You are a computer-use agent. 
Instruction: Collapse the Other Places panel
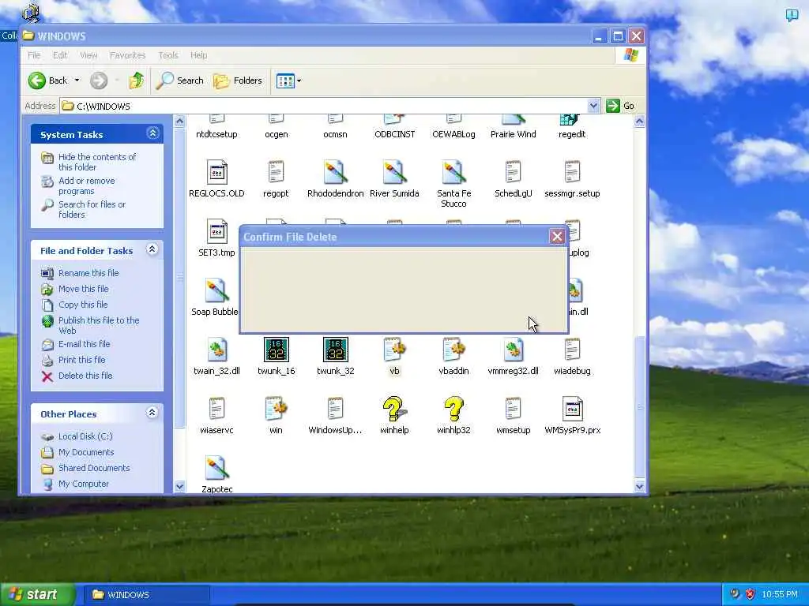click(x=152, y=413)
